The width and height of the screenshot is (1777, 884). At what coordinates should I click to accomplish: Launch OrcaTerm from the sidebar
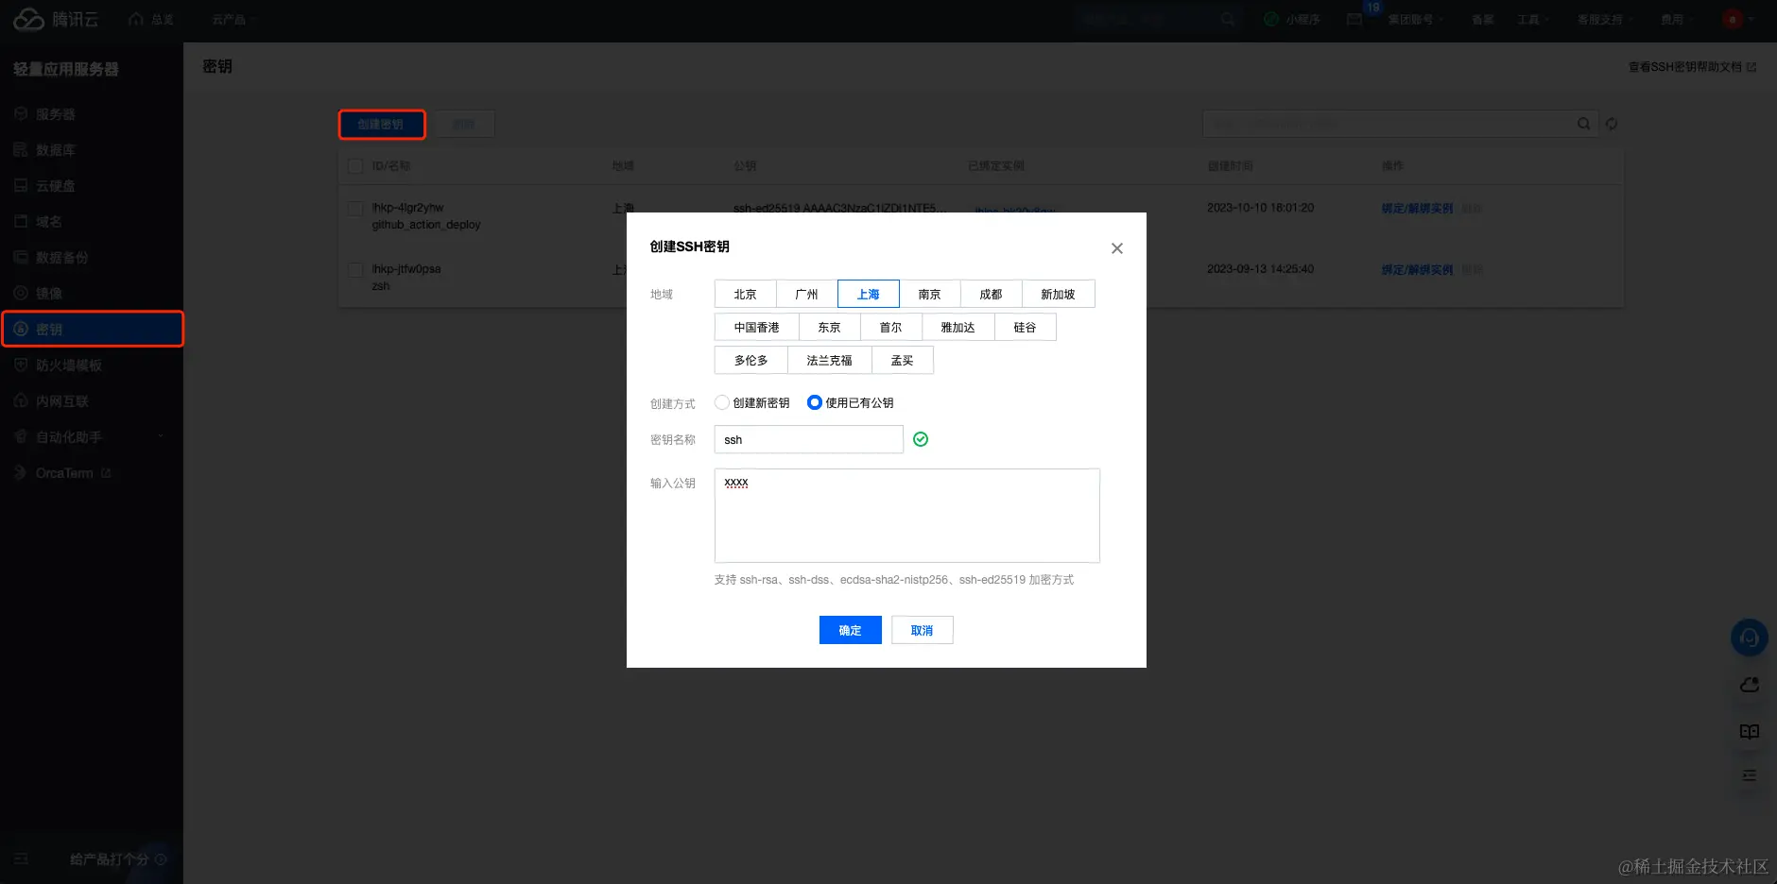(64, 473)
